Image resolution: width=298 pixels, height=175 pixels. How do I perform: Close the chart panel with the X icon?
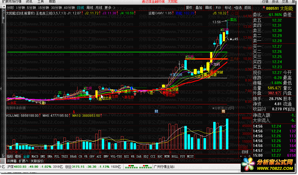tap(4, 7)
